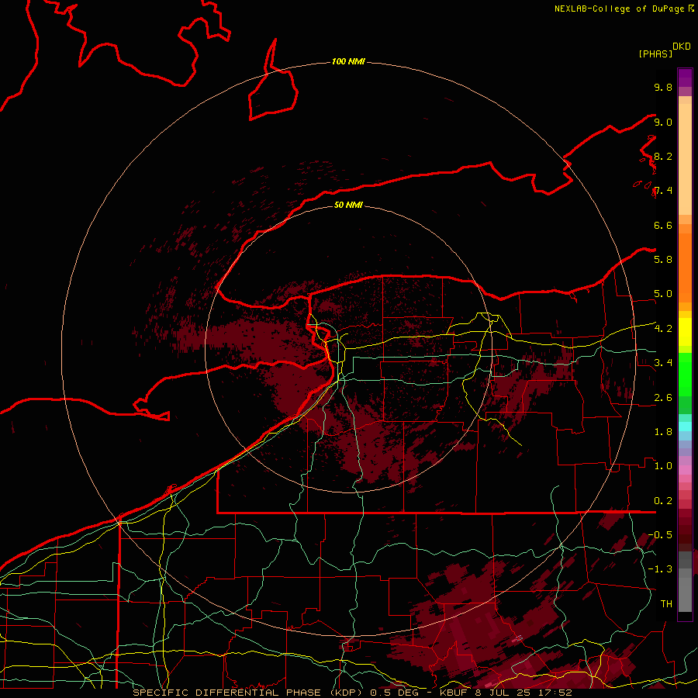Click the -0.5 scale label
The height and width of the screenshot is (698, 698).
pyautogui.click(x=660, y=534)
